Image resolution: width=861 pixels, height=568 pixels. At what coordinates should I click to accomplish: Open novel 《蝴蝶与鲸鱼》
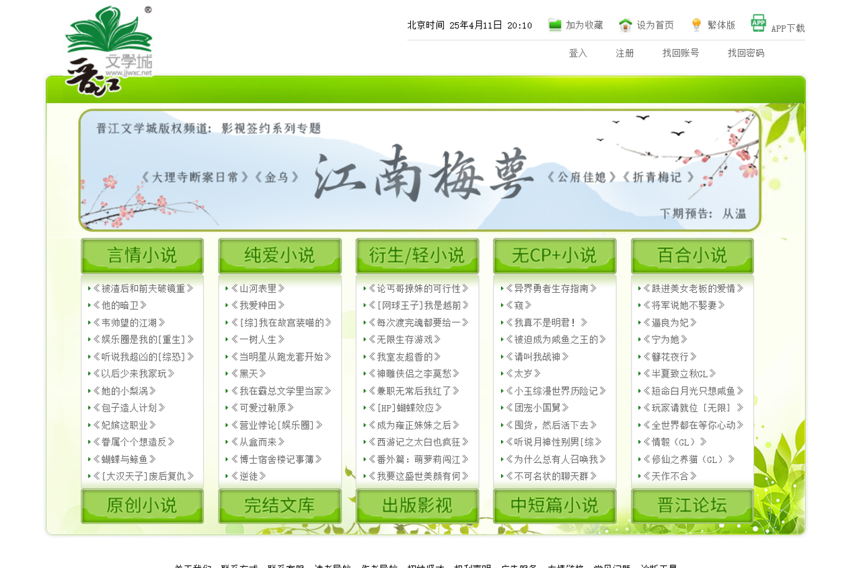pos(124,460)
